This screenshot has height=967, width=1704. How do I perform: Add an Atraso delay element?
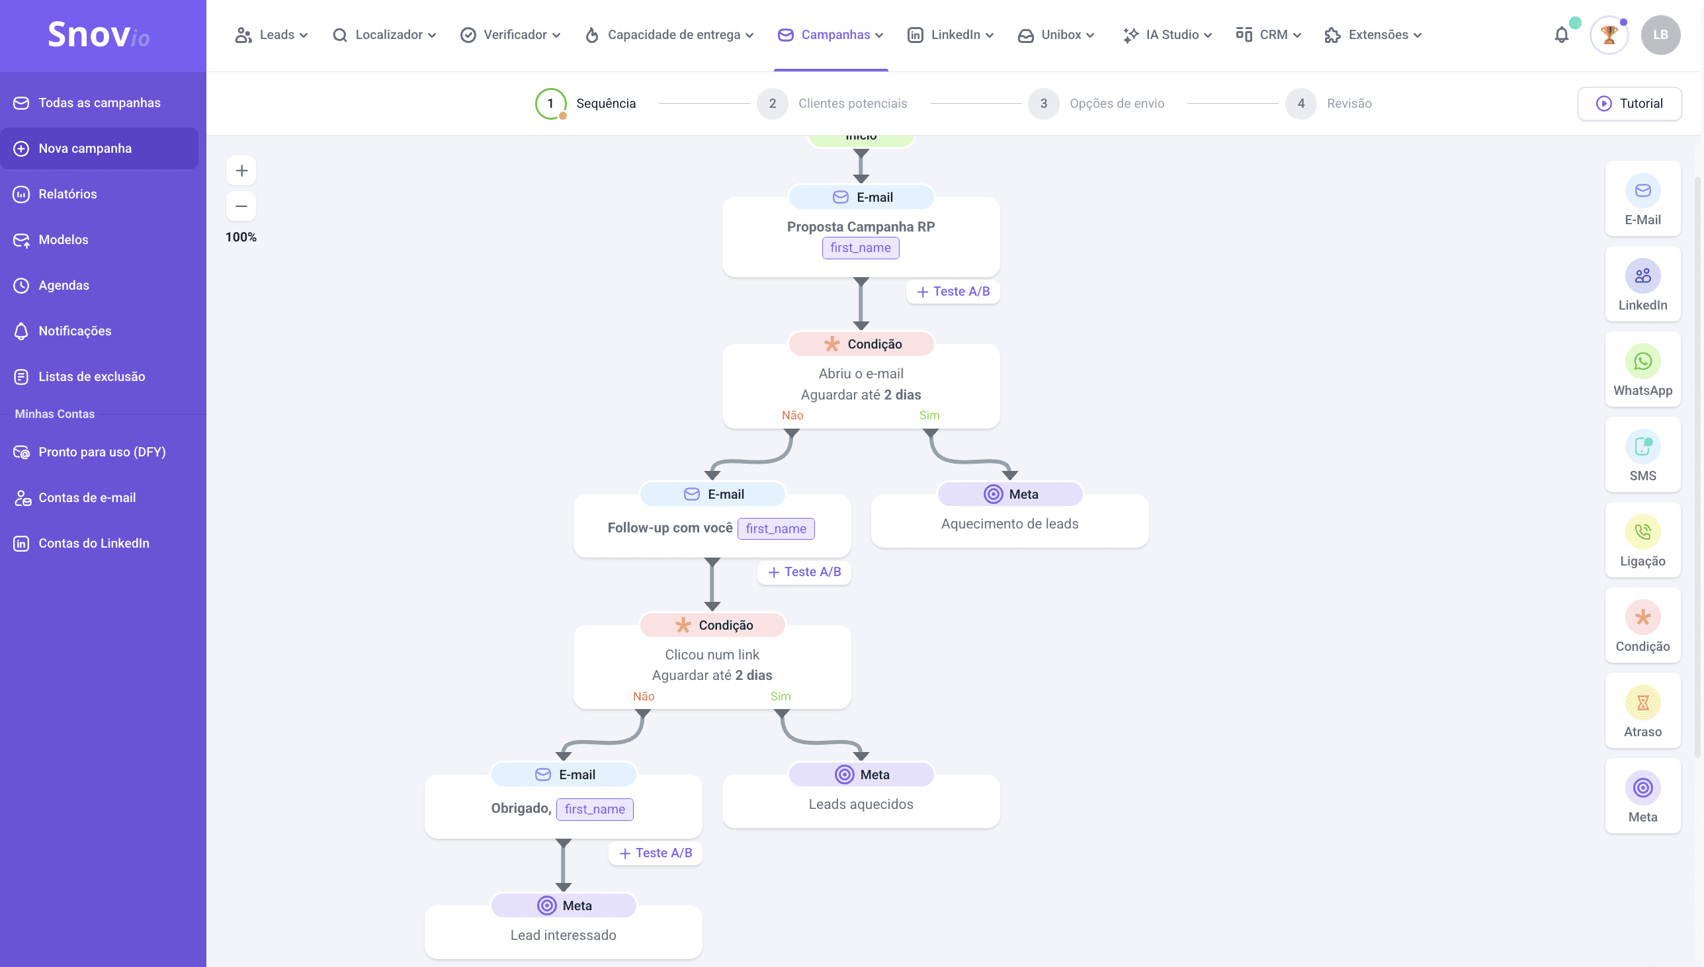click(1642, 711)
